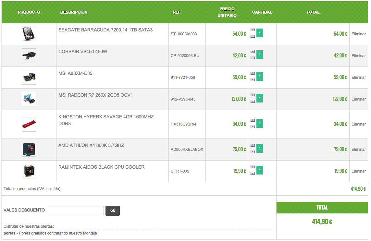
Task: Select reference code CPRT-009
Action: pos(180,171)
